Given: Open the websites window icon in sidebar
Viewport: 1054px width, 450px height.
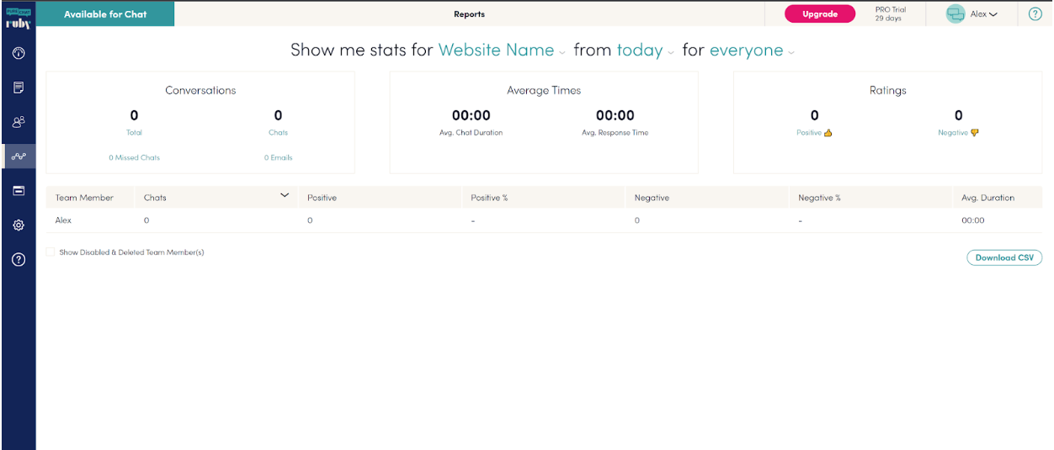Looking at the screenshot, I should pos(19,191).
